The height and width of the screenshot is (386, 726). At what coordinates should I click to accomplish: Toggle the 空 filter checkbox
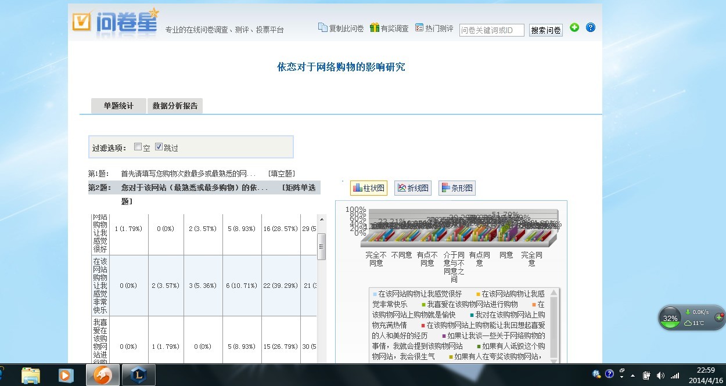pyautogui.click(x=138, y=147)
